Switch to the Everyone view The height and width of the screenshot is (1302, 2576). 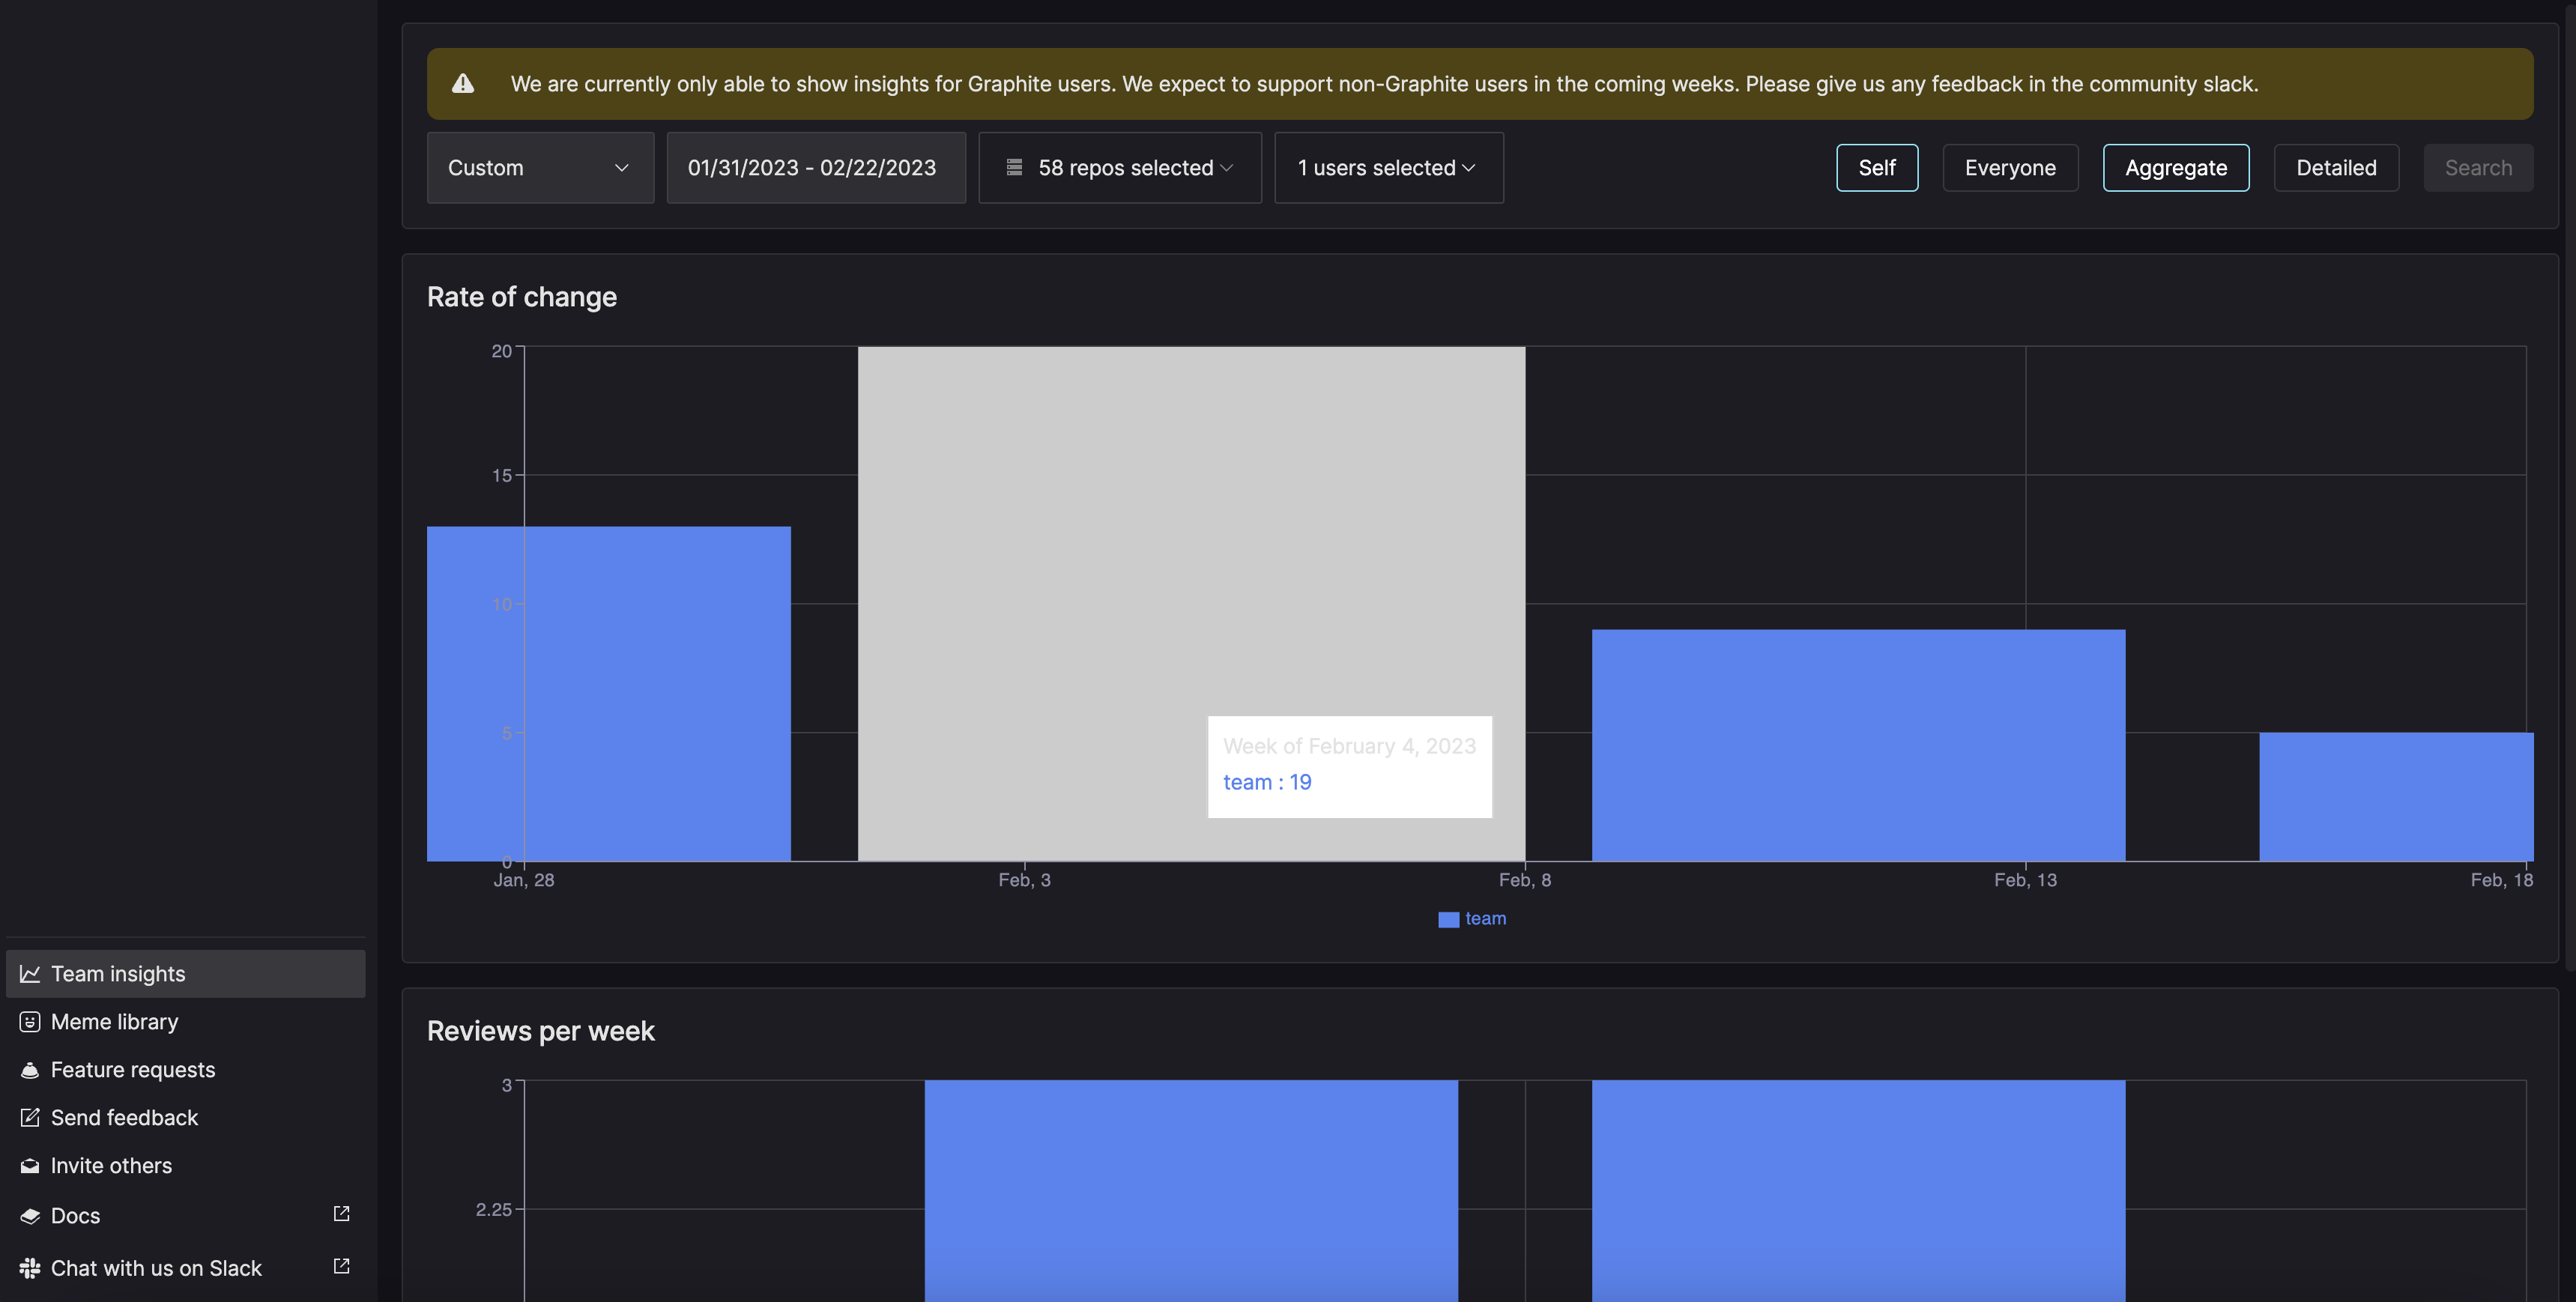pos(2010,167)
